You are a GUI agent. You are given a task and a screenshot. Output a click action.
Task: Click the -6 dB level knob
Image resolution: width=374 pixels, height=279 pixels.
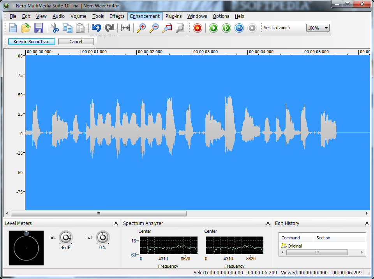65,237
